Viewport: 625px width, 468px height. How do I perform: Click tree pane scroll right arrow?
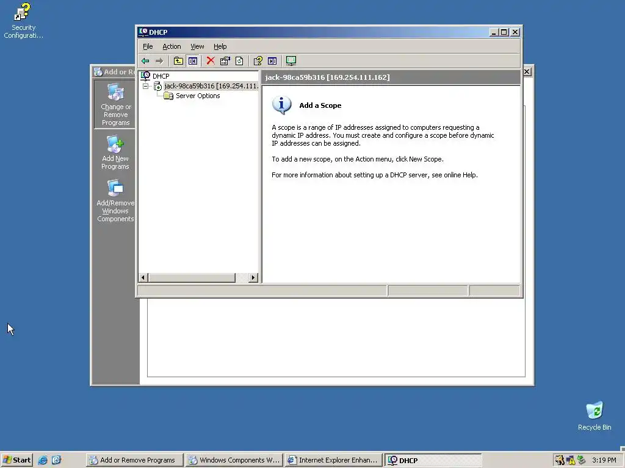point(253,277)
